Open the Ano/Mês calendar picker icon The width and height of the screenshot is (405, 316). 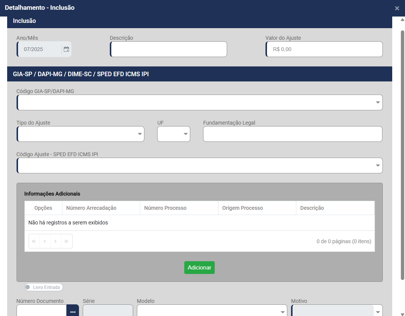point(67,49)
